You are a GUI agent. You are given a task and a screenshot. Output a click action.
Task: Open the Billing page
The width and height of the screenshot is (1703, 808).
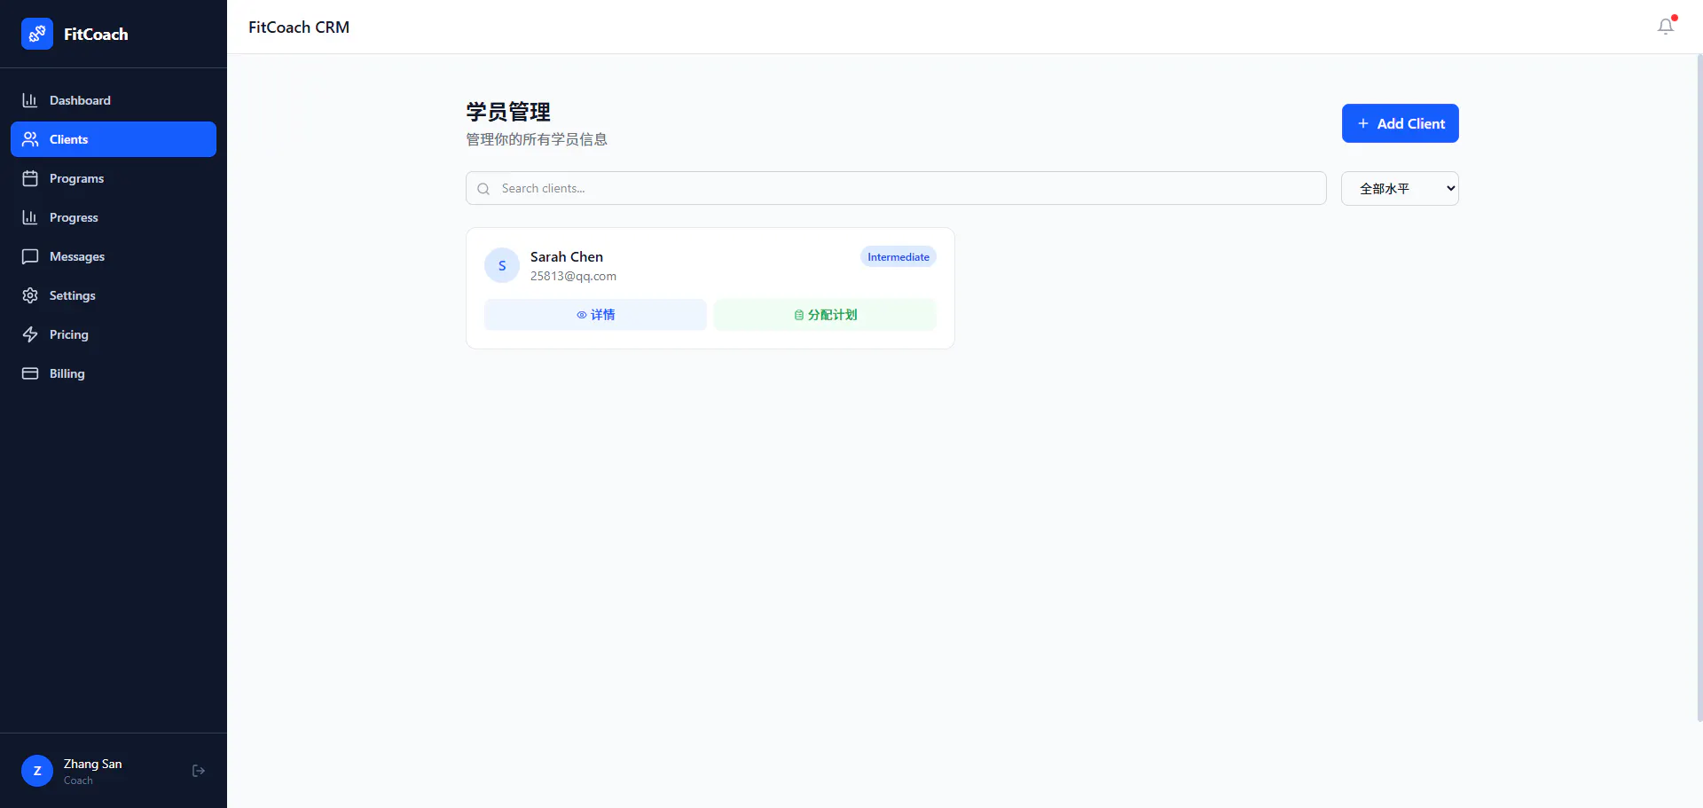coord(114,373)
